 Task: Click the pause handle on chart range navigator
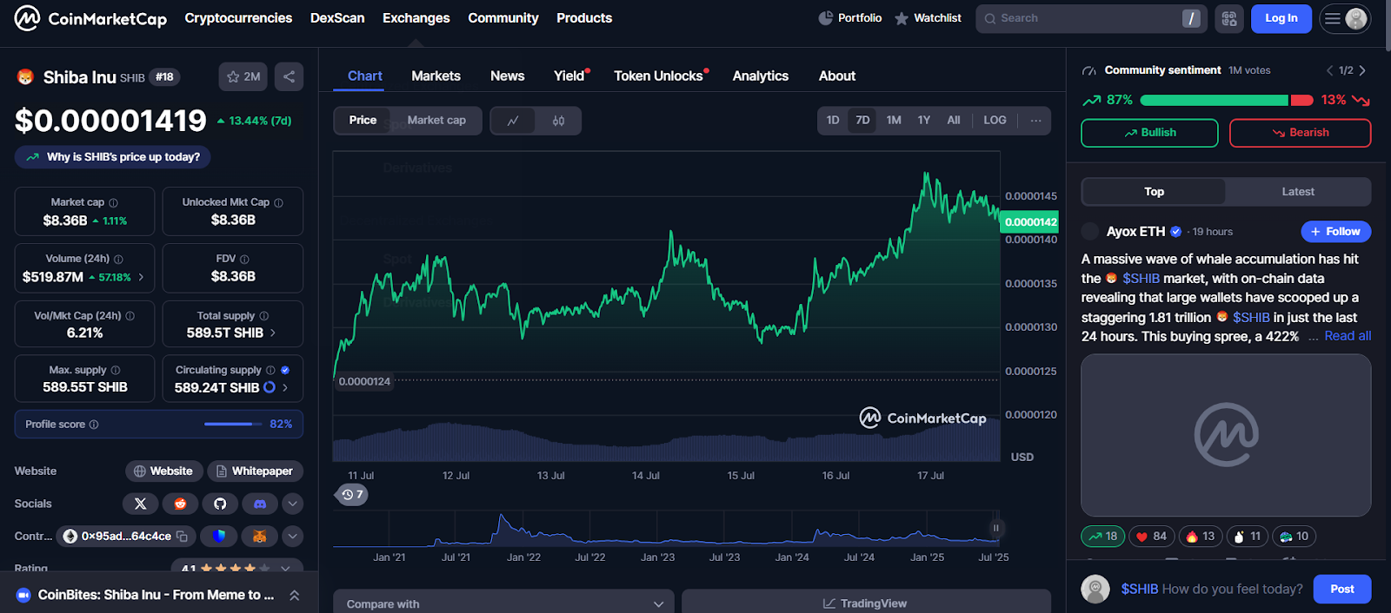point(996,528)
